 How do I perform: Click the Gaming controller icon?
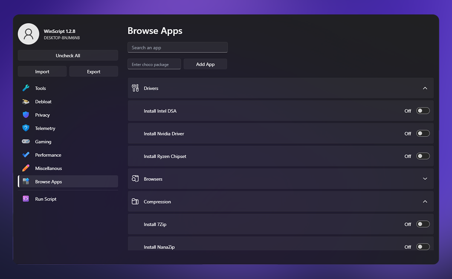tap(26, 142)
